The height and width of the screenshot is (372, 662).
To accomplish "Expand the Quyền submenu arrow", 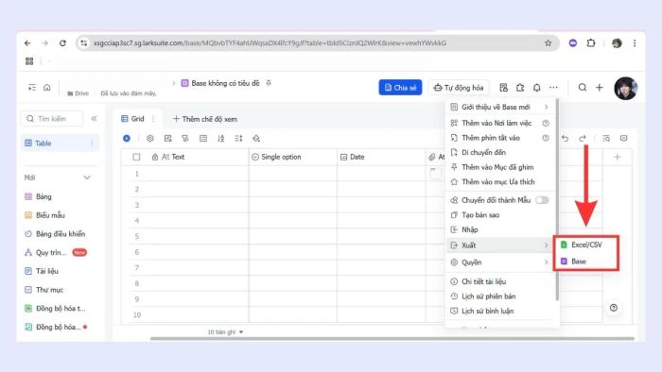I will click(x=547, y=262).
